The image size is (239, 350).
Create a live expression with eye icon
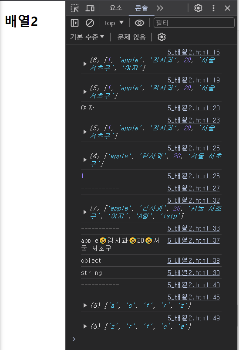click(x=140, y=23)
